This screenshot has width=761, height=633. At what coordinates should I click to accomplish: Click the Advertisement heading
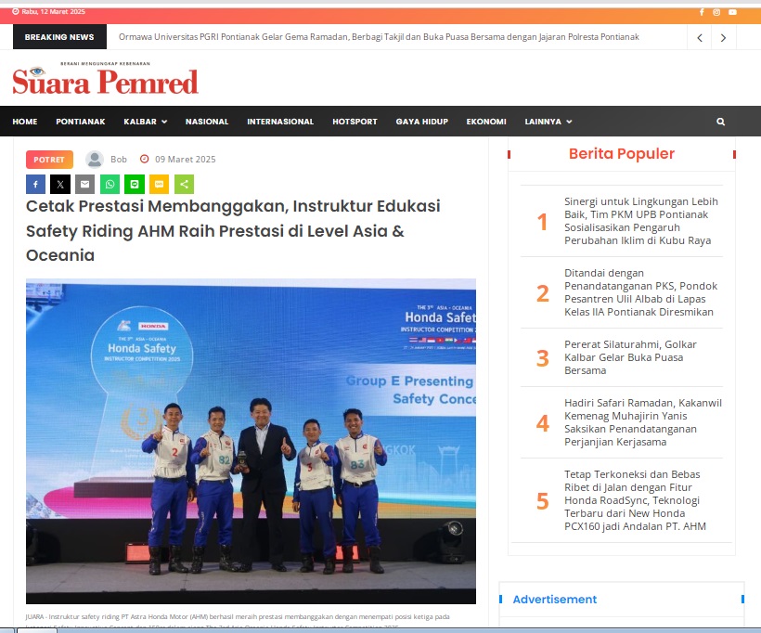point(555,600)
